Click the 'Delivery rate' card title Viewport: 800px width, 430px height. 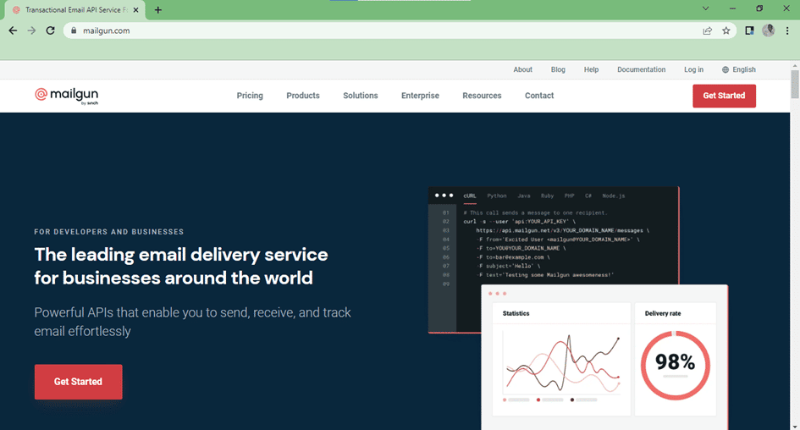coord(663,313)
